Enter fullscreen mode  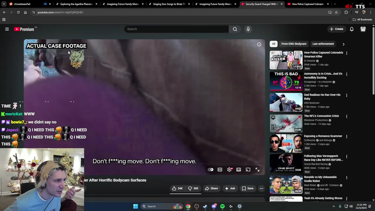tap(258, 170)
